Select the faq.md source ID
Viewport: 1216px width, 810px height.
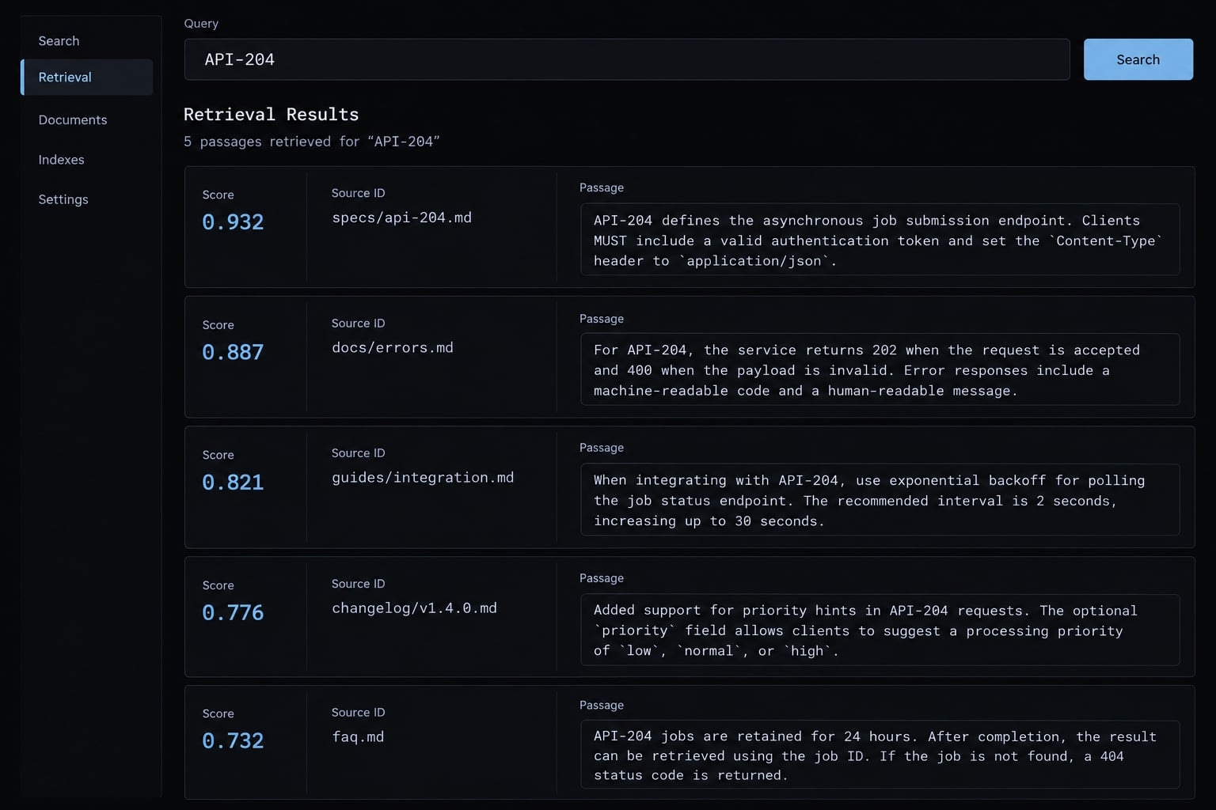coord(358,737)
